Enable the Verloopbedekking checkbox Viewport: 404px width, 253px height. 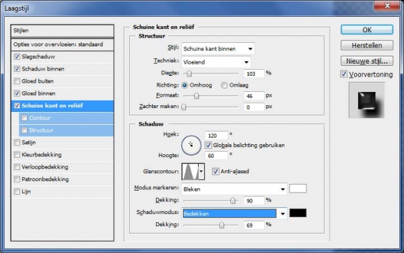pos(17,167)
